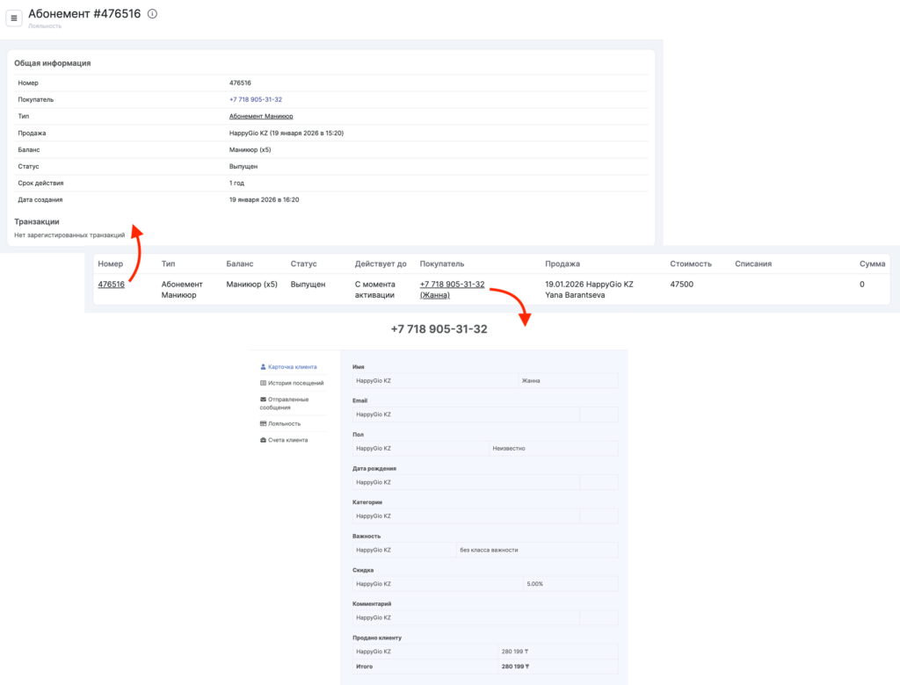Image resolution: width=900 pixels, height=685 pixels.
Task: Click the Итого total 280 199 ₸
Action: 515,667
